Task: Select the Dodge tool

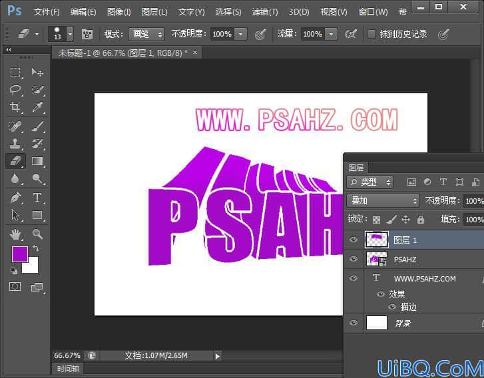Action: [x=37, y=178]
